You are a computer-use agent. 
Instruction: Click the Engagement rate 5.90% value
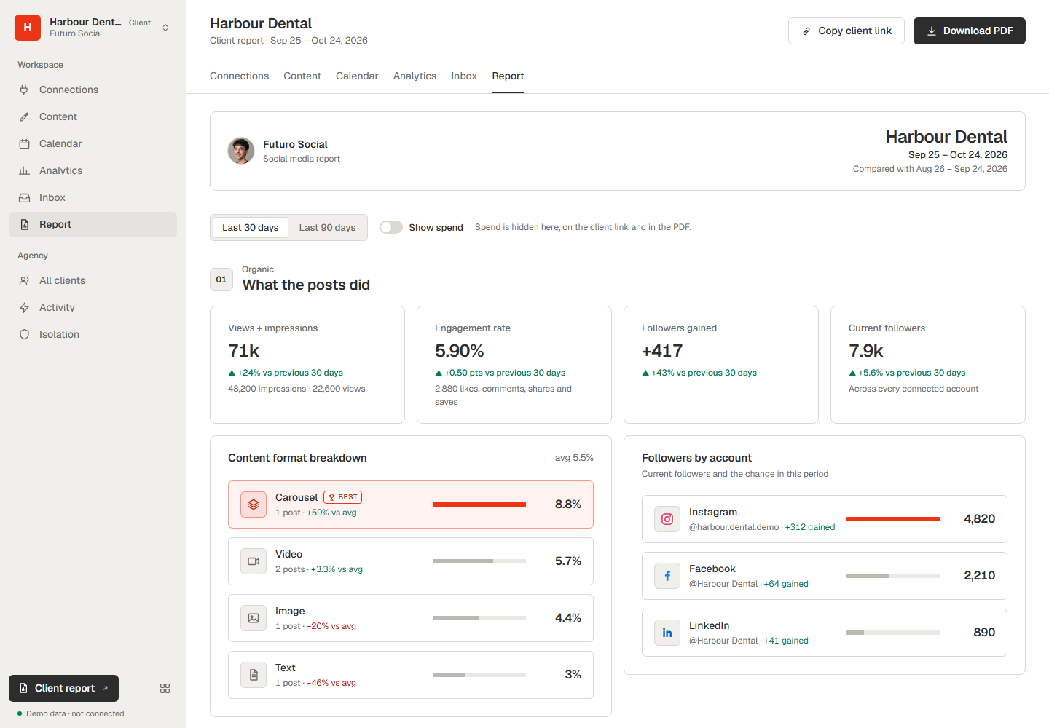click(459, 351)
